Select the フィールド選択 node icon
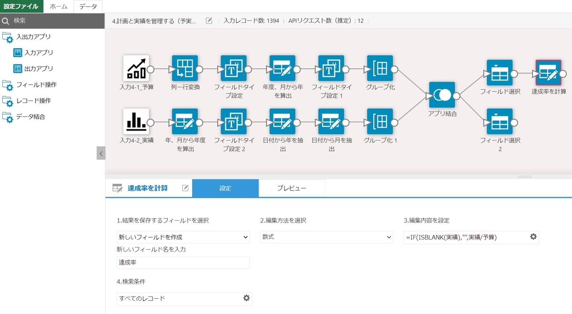Screen dimensions: 572x314 [x=500, y=73]
